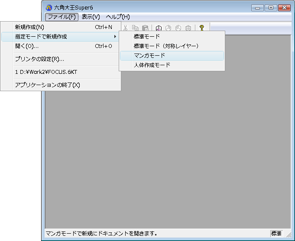Minimize the 六角大王Super6 window
This screenshot has width=295, height=241.
pos(257,8)
